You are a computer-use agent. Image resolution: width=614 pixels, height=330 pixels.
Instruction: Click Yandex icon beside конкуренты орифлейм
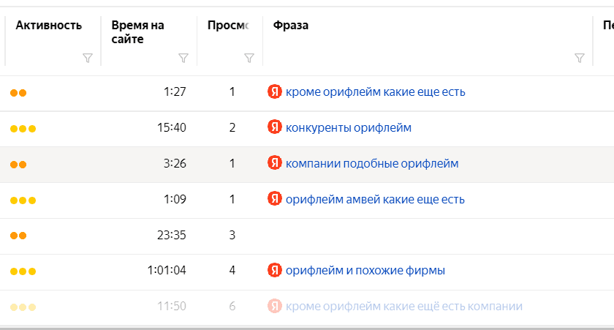[x=275, y=127]
